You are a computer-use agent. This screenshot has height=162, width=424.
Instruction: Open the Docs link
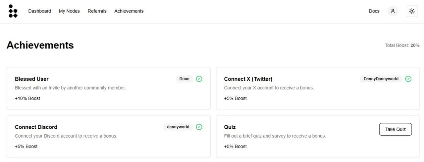pos(374,11)
